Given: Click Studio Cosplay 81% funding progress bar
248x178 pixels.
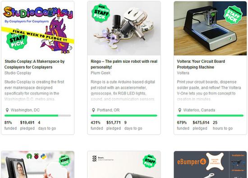Looking at the screenshot, I should (37, 116).
